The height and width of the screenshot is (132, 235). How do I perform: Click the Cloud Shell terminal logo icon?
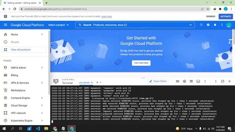pyautogui.click(x=56, y=81)
